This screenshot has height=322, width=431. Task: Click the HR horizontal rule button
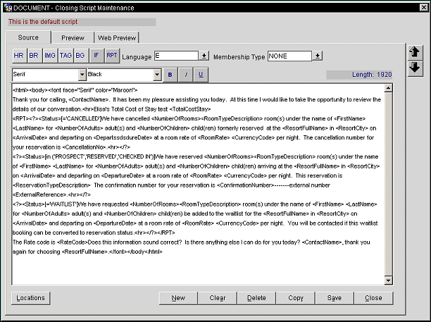[x=19, y=56]
